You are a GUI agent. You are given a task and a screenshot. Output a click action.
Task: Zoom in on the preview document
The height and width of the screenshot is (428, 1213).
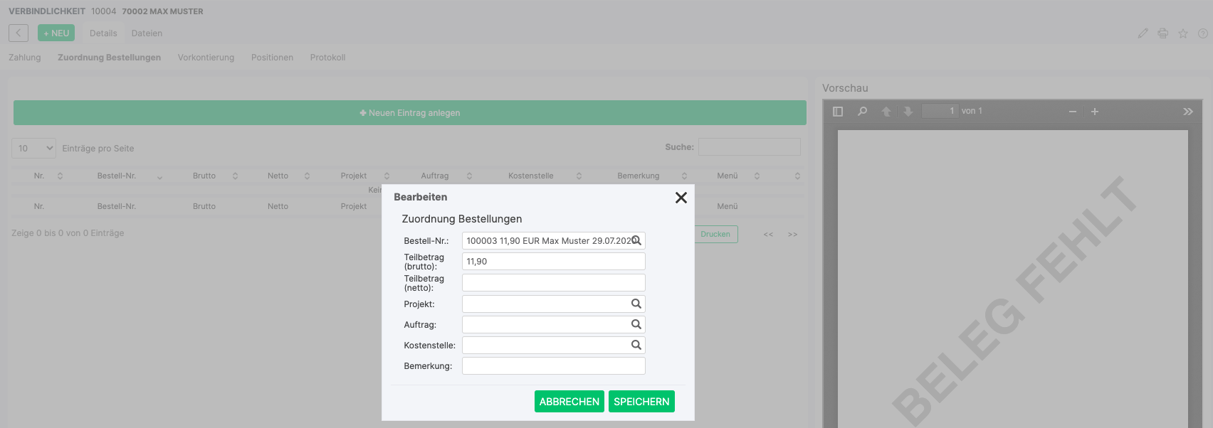(x=1095, y=112)
